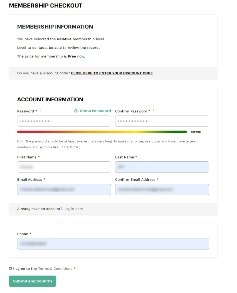Click the help question mark next to Password
237x293 pixels.
40,111
